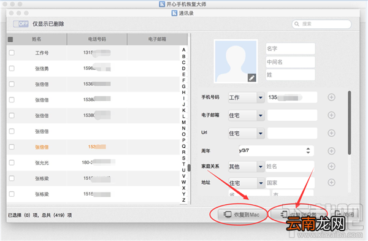This screenshot has width=368, height=241.
Task: Check the box for highlighted orange 张倍倍 row
Action: tap(12, 147)
